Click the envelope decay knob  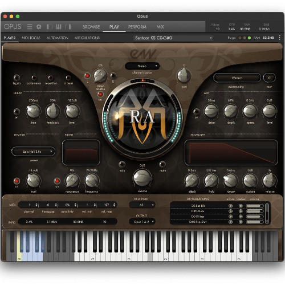pyautogui.click(x=231, y=180)
